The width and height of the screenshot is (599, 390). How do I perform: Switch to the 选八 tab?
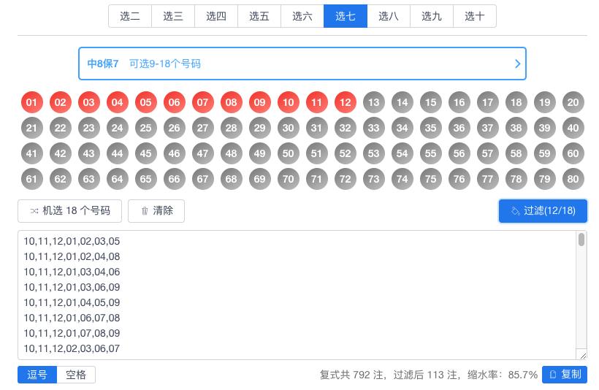(x=389, y=16)
